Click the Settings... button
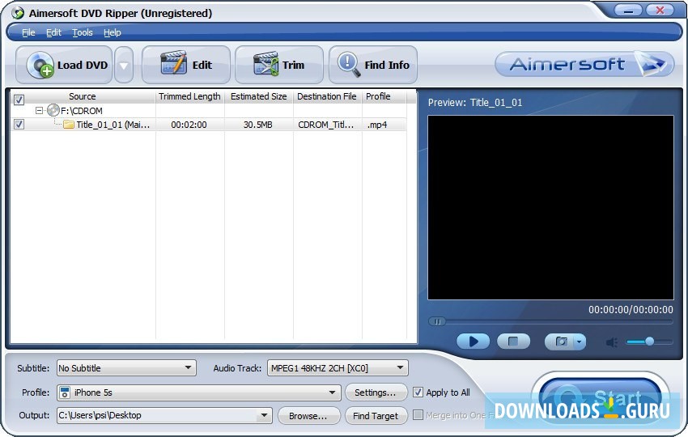688x437 pixels. 375,392
